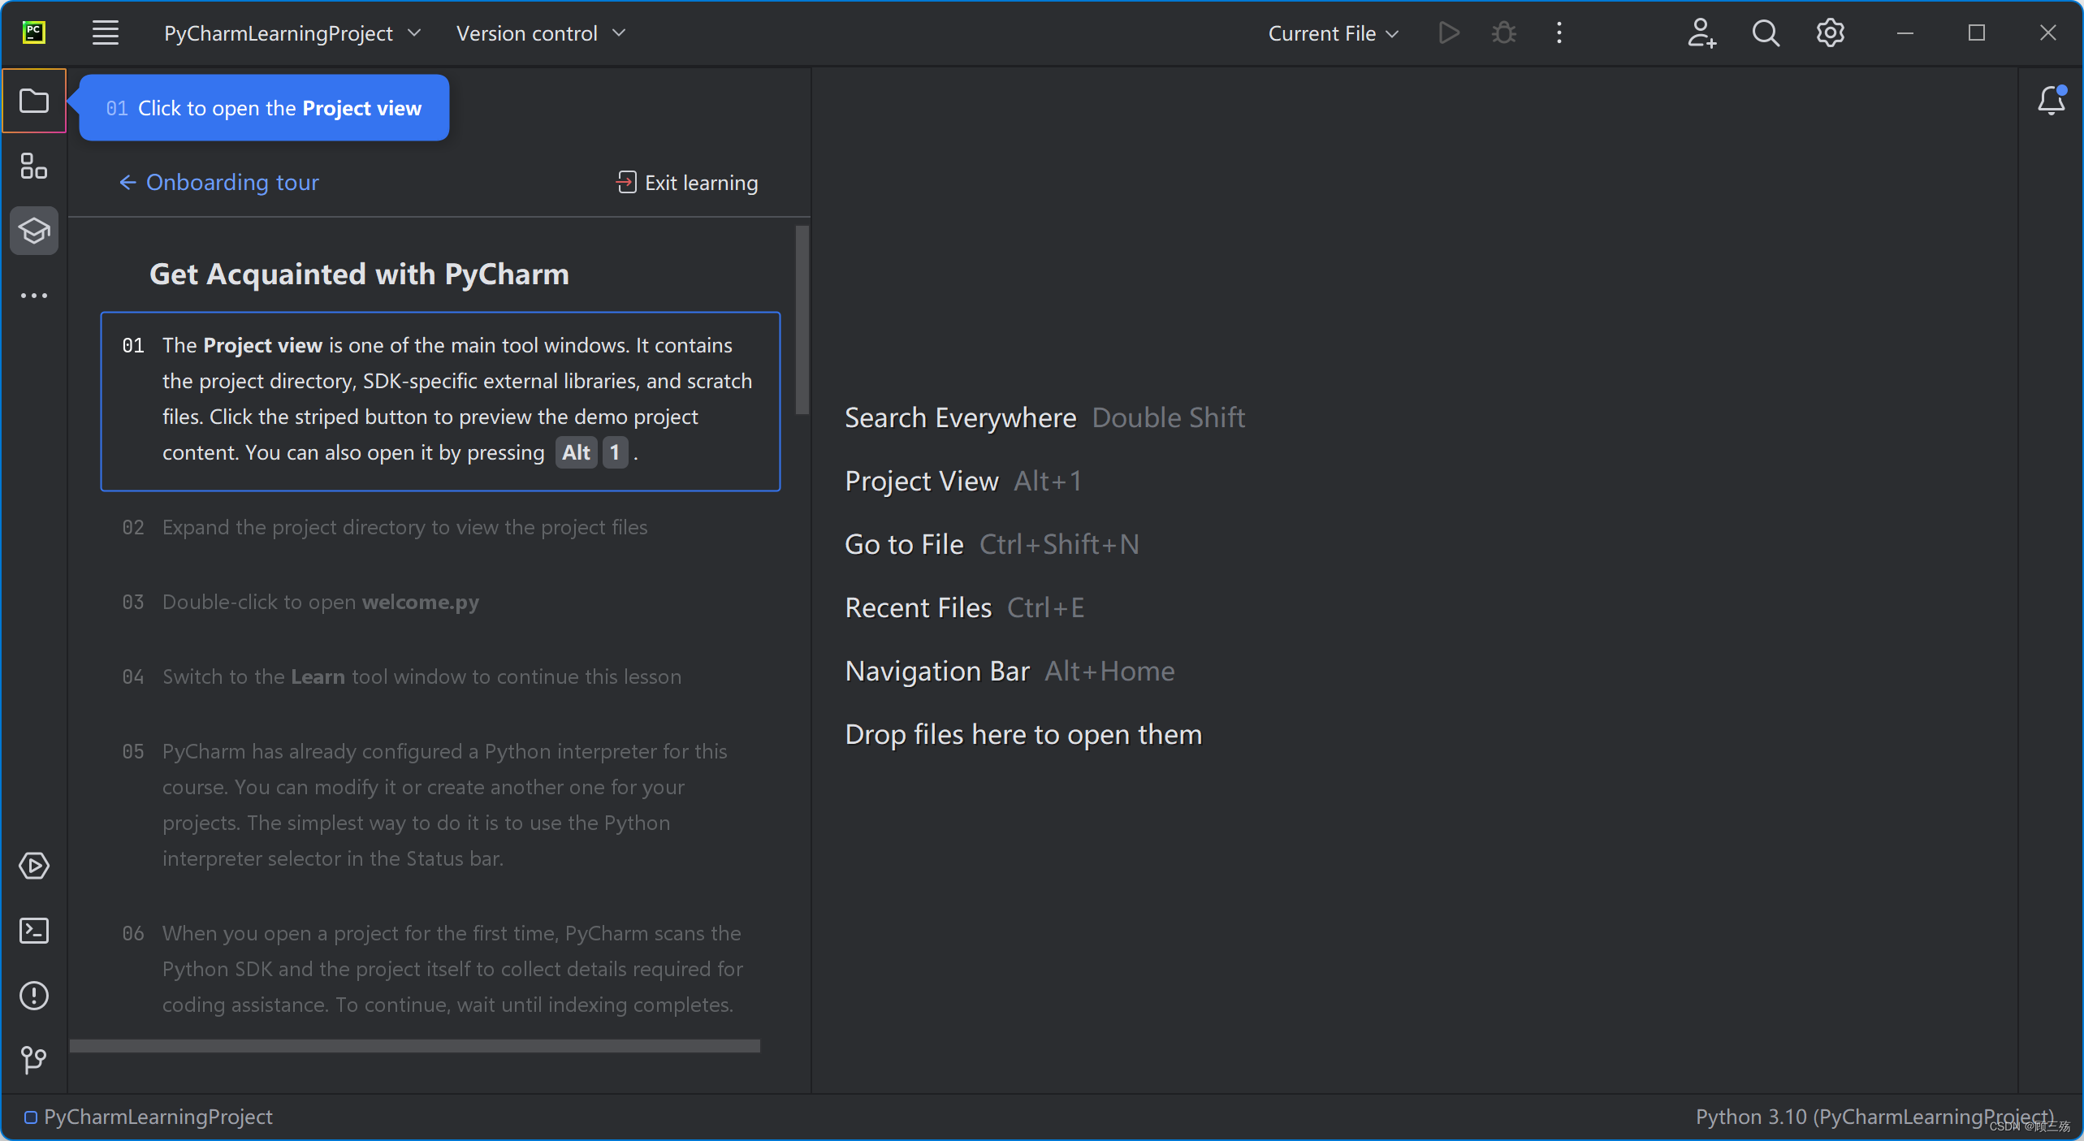Open Search Everywhere magnifier icon
Viewport: 2084px width, 1141px height.
(1766, 33)
